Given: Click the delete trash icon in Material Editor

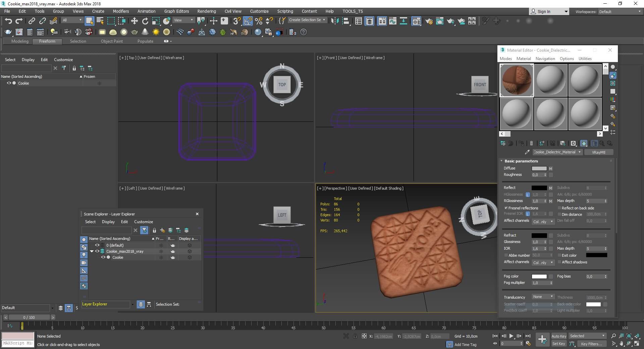Looking at the screenshot, I should [531, 143].
